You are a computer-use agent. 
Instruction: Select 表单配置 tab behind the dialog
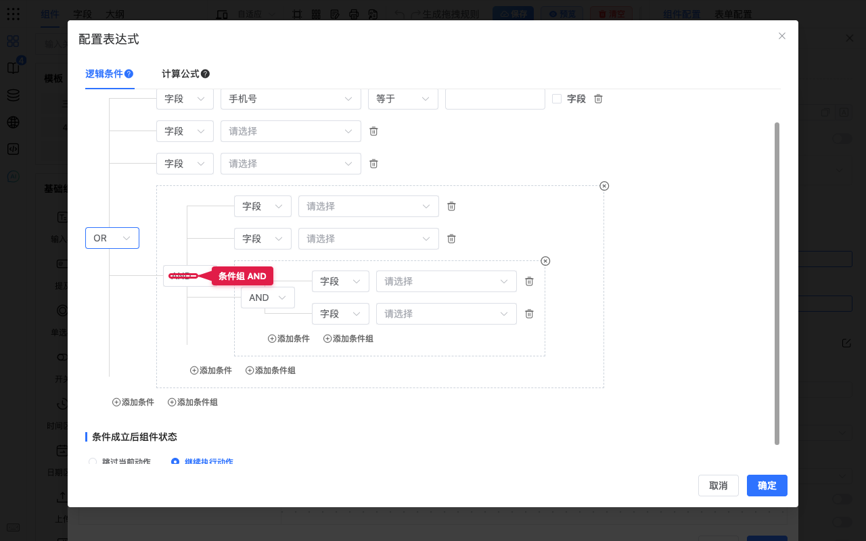click(x=733, y=14)
